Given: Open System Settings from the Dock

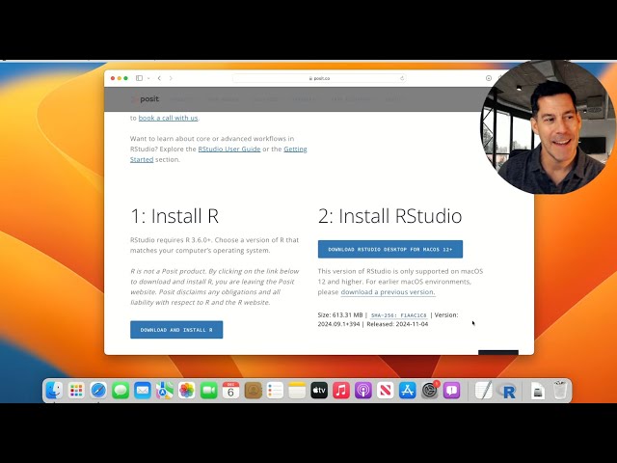Looking at the screenshot, I should [430, 391].
